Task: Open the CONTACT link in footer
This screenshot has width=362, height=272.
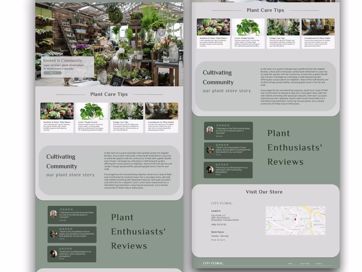Action: point(318,263)
